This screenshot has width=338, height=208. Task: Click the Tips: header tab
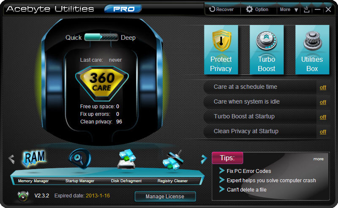227,158
